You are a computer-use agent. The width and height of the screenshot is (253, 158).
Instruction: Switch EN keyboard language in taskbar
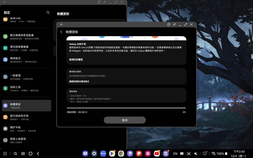pos(175,154)
